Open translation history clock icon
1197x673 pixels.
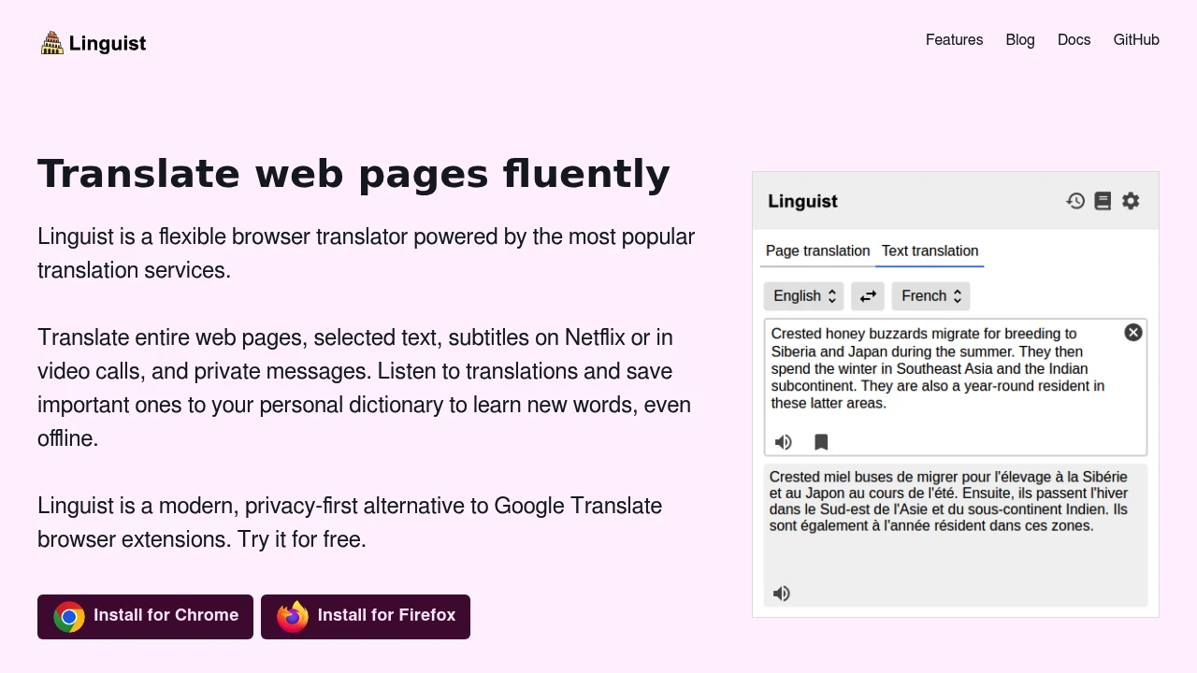[1075, 201]
